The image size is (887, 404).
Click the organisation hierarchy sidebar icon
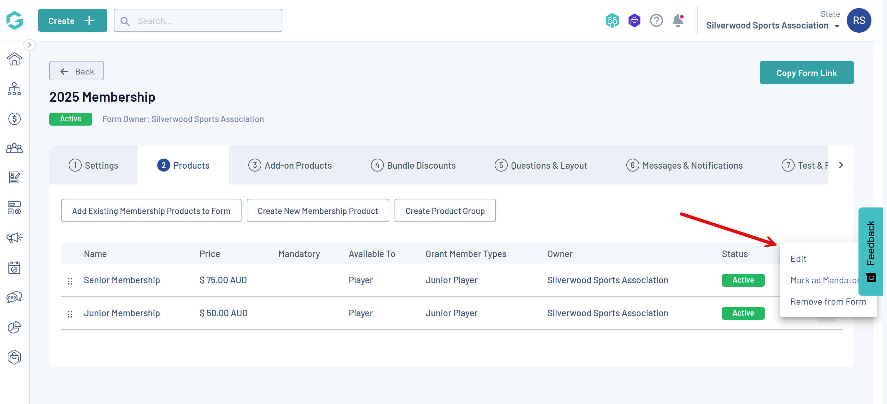coord(14,89)
